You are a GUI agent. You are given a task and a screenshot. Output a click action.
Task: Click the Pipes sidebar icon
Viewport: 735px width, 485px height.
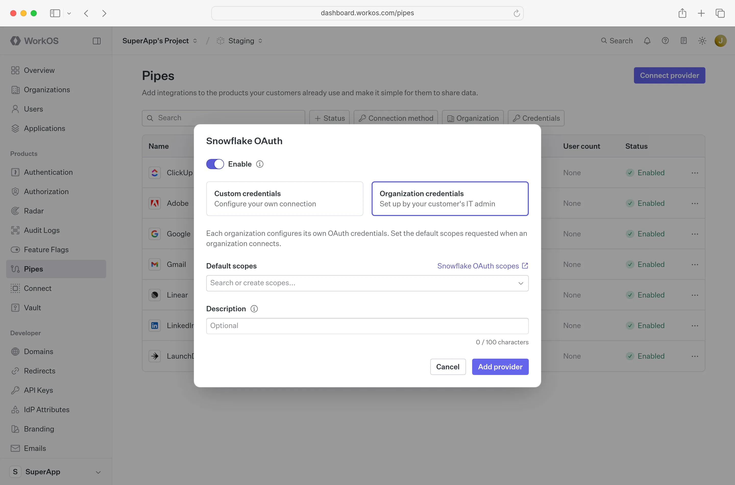click(x=15, y=269)
